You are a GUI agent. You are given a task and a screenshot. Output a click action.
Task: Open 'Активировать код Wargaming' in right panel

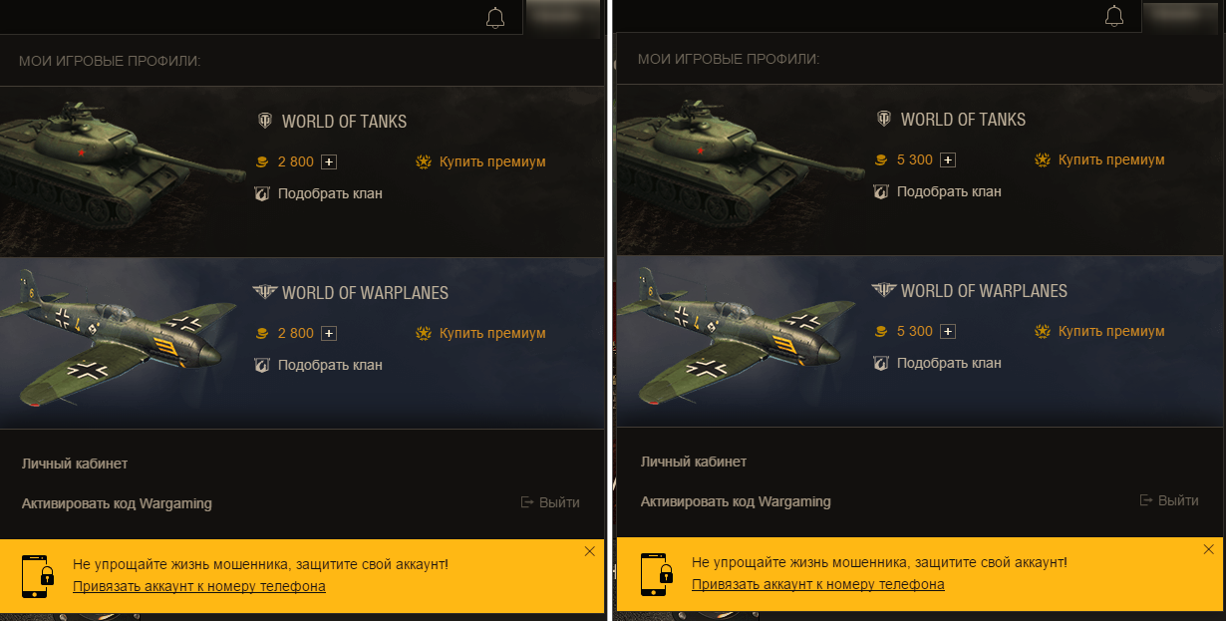point(736,501)
